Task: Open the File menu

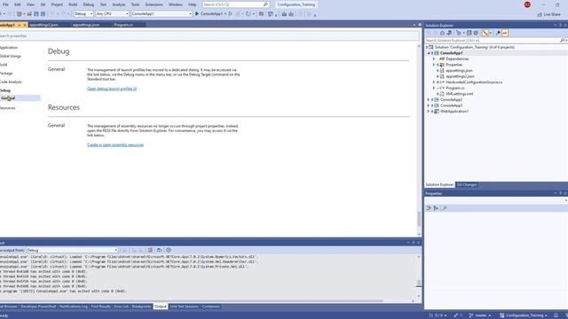Action: (5, 4)
